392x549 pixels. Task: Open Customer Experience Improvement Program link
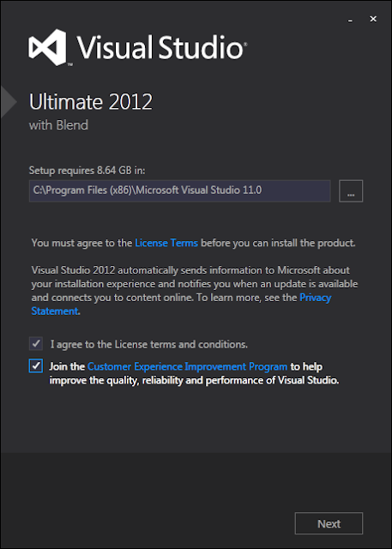click(x=187, y=366)
